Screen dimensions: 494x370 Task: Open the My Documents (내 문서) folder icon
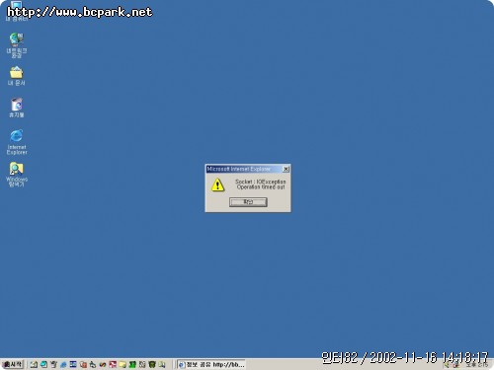[x=16, y=76]
